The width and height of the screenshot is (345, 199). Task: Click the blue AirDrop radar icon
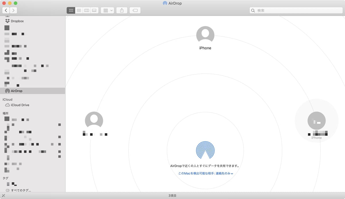205,150
